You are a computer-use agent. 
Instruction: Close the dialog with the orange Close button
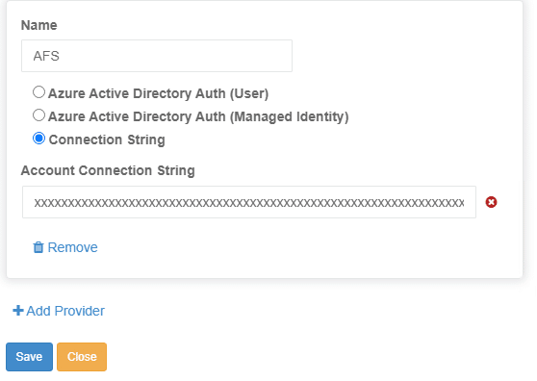point(82,357)
